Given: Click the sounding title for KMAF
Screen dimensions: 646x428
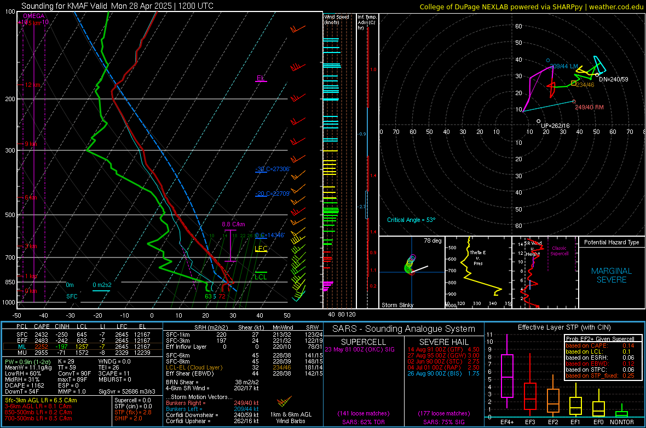Looking at the screenshot, I should (x=117, y=6).
